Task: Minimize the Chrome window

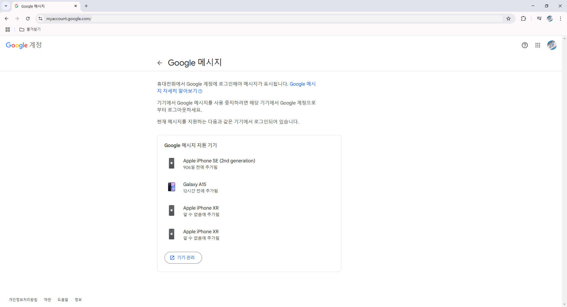Action: (533, 6)
